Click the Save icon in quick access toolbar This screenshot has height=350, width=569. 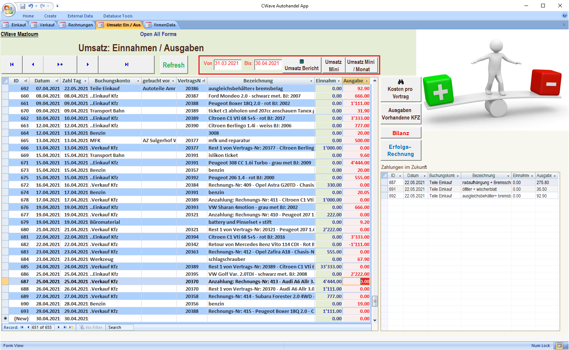(23, 6)
